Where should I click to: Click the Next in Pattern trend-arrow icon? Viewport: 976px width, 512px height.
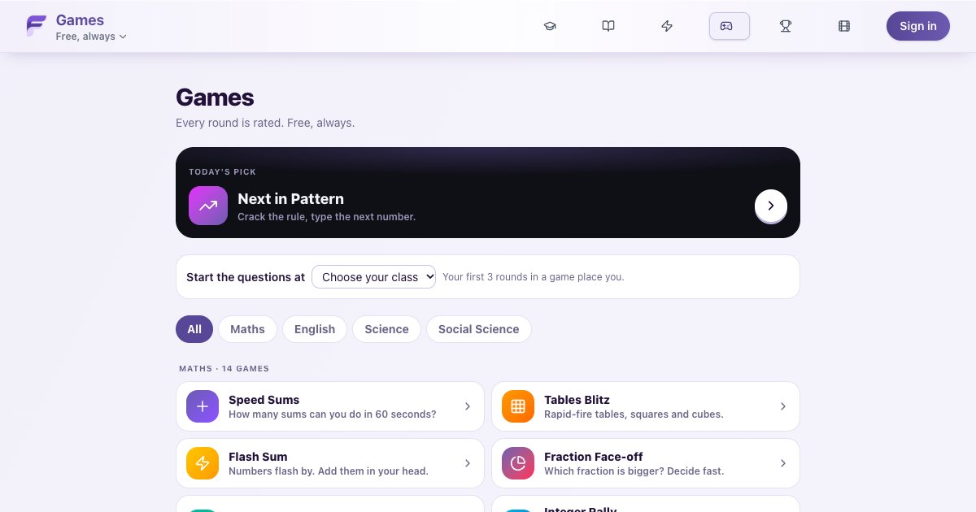point(208,206)
